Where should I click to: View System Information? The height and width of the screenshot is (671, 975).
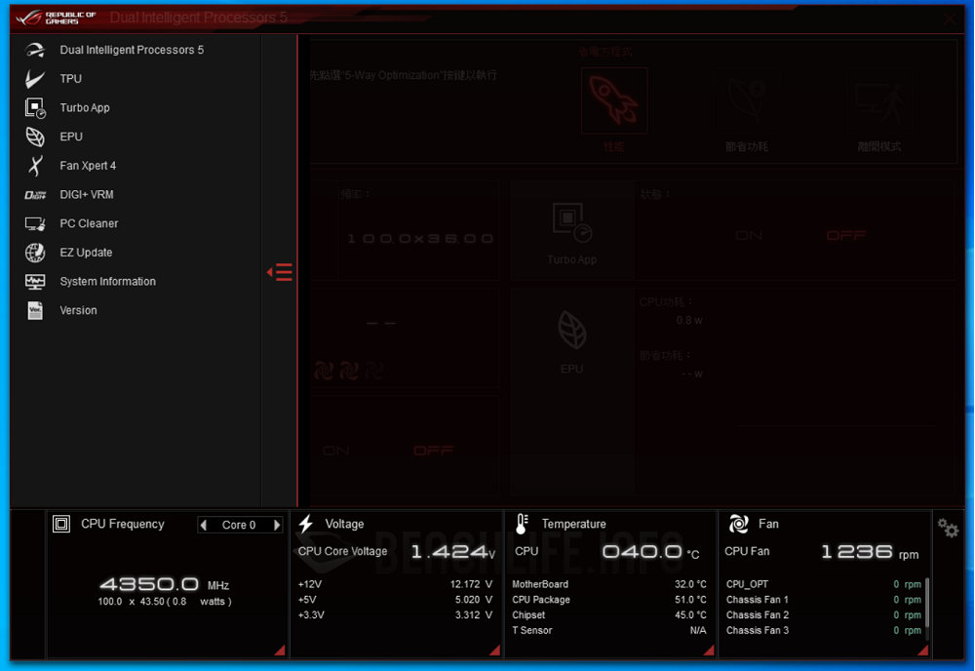click(x=107, y=281)
